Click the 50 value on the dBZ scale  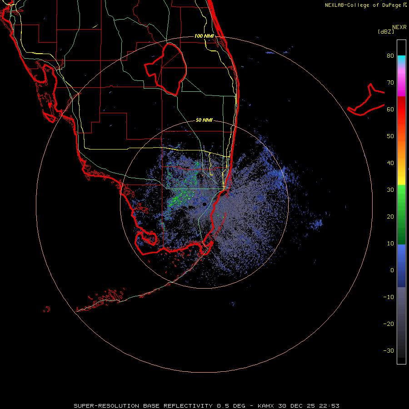pos(390,136)
